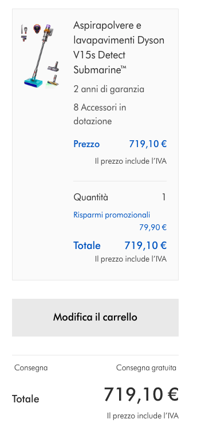The height and width of the screenshot is (435, 209).
Task: Click the Quantità value 1
Action: pyautogui.click(x=164, y=197)
